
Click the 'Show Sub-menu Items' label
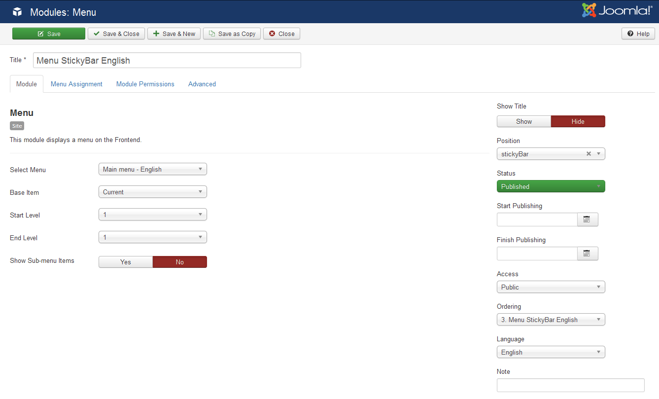(x=42, y=260)
